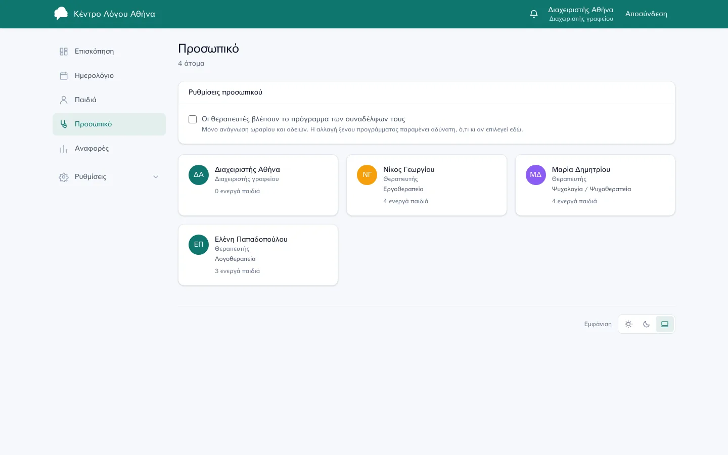This screenshot has width=728, height=455.
Task: Switch to dark theme moon icon
Action: 646,324
